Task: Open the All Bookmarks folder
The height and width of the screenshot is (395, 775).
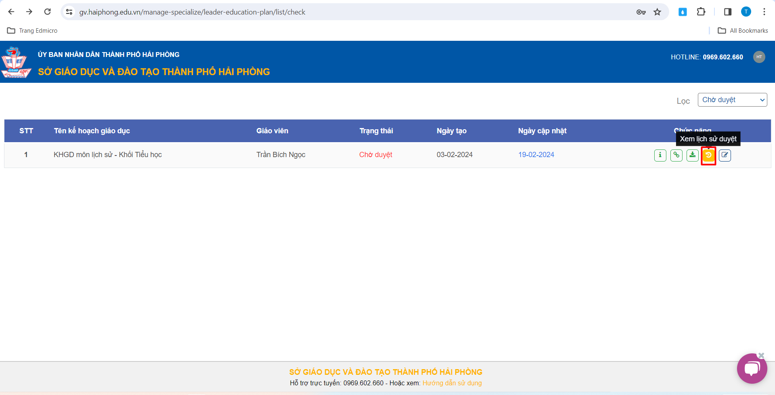Action: 743,31
